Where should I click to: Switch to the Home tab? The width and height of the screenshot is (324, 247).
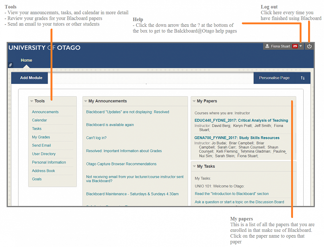(x=26, y=60)
